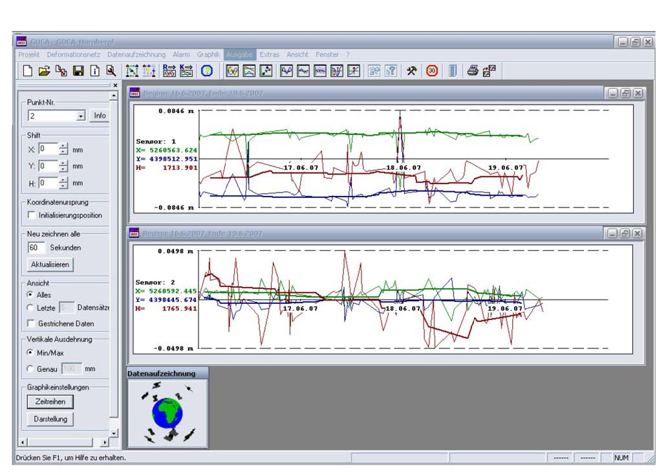668x475 pixels.
Task: Click the side panel vertical scrollbar down arrow
Action: click(114, 433)
